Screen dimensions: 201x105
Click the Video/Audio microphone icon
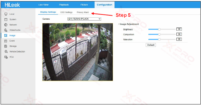pos(6,30)
